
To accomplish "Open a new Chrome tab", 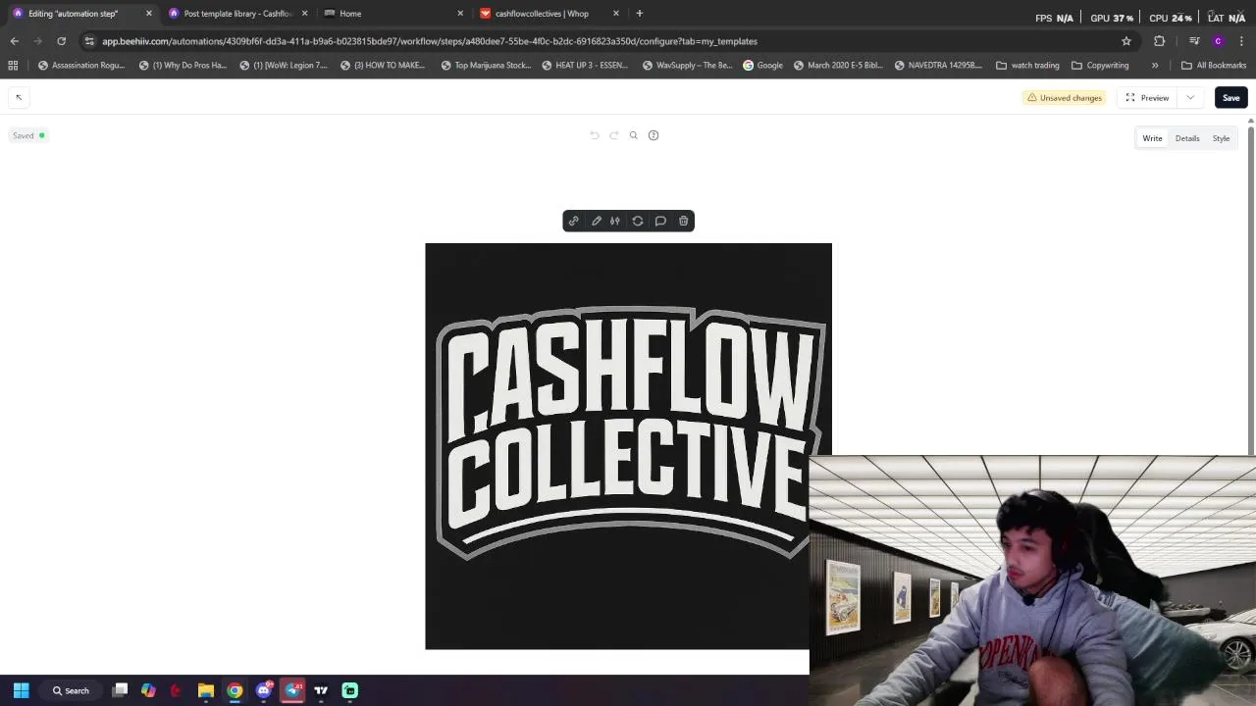I will [640, 13].
